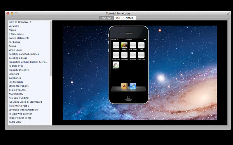
Task: Select the Videos tab
Action: click(106, 18)
